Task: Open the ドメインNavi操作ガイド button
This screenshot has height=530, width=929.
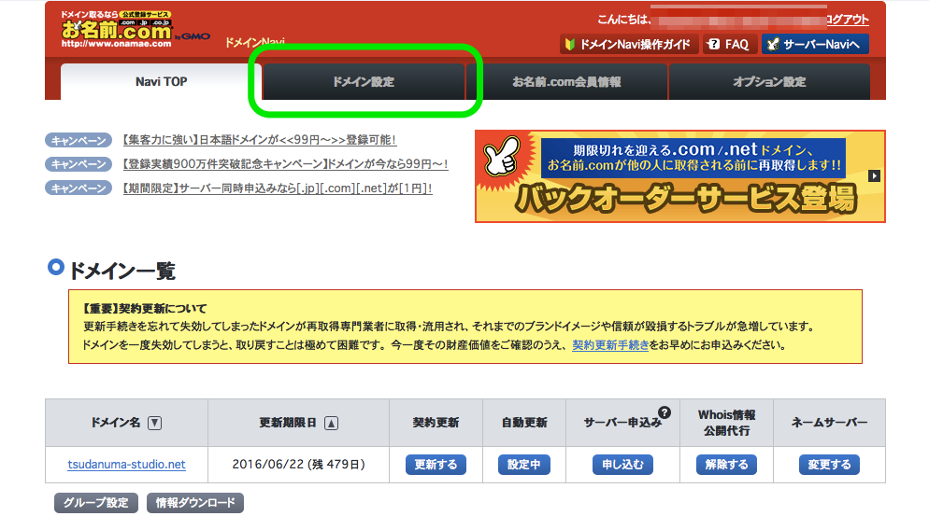Action: (x=629, y=45)
